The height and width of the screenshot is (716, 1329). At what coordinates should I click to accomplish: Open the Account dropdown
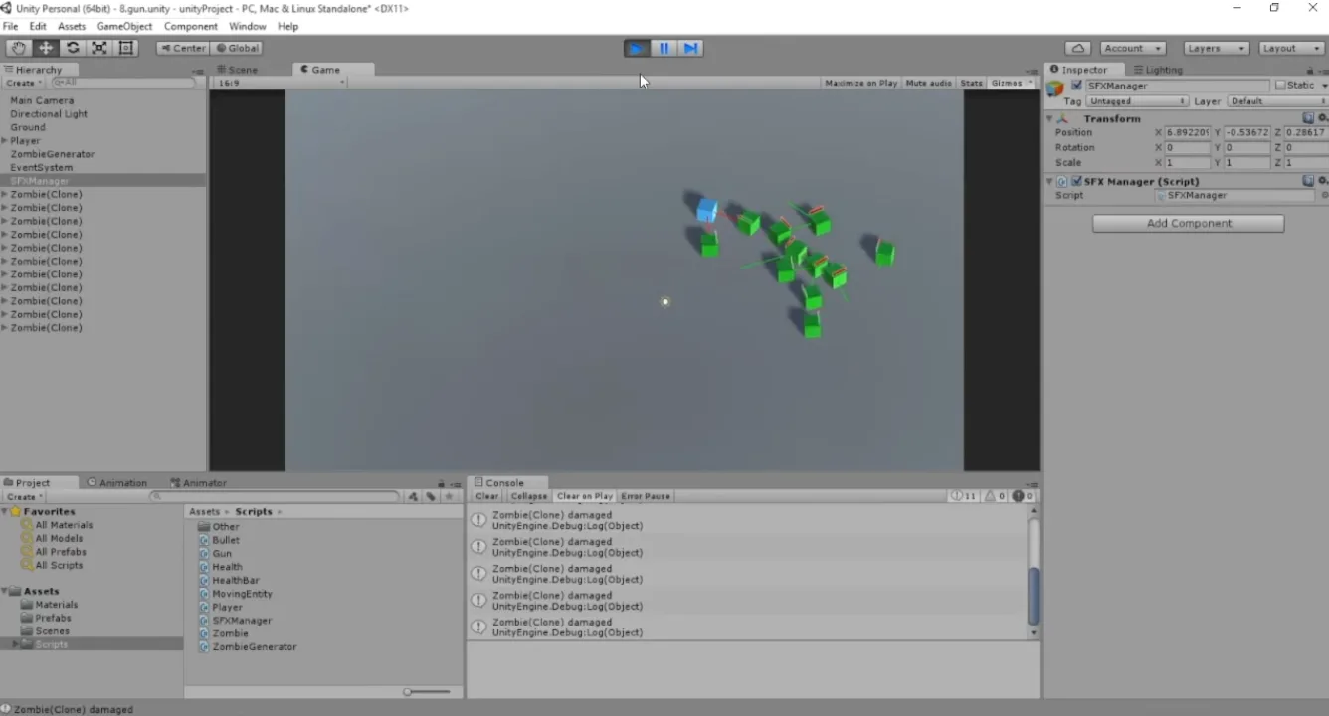tap(1132, 48)
